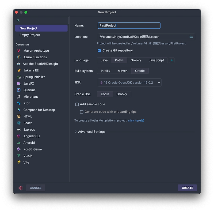Add a language with the plus icon
Screen dimensions: 214x211
[x=172, y=60]
